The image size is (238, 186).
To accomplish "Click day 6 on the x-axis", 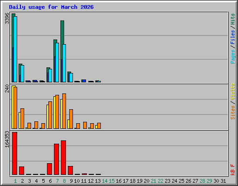I will [x=50, y=181].
